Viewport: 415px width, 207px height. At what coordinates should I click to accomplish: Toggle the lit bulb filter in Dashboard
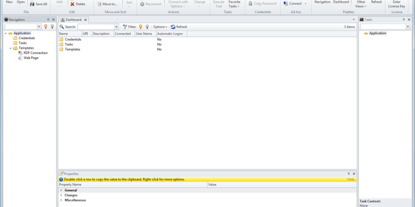140,26
